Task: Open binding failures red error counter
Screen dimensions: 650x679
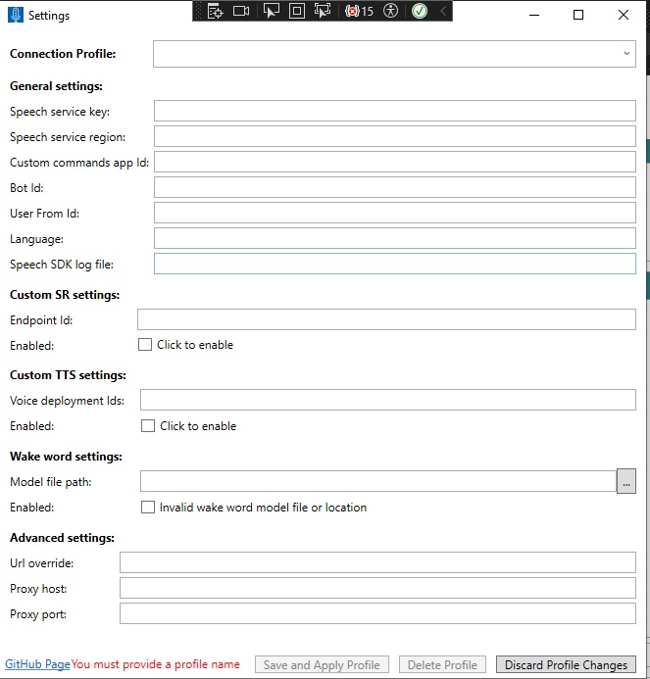Action: click(359, 12)
